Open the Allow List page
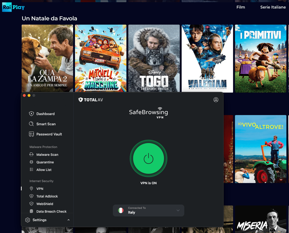 coord(44,170)
